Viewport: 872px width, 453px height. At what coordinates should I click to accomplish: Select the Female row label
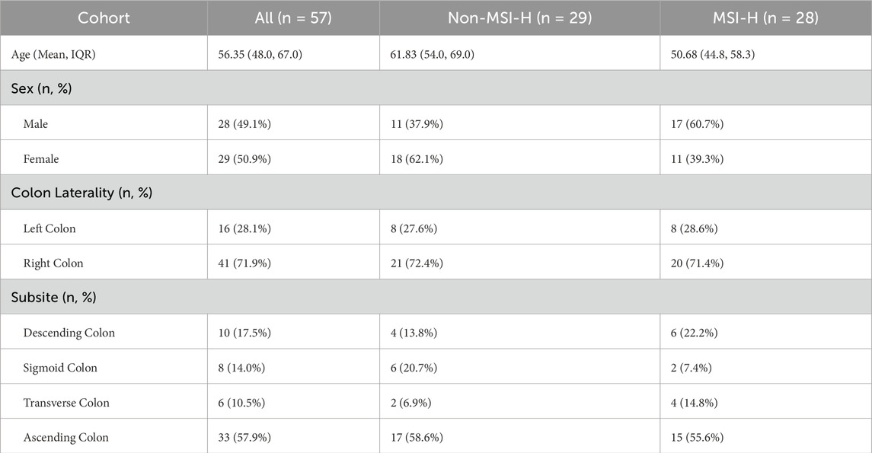coord(41,158)
